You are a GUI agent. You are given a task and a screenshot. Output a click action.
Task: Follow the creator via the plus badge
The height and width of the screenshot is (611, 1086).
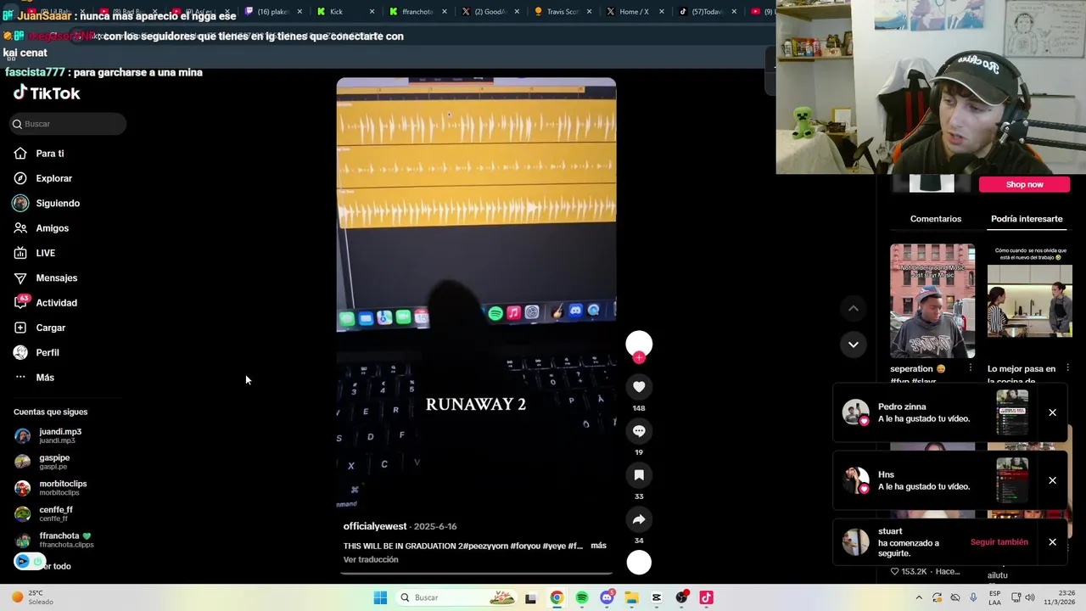(x=639, y=358)
